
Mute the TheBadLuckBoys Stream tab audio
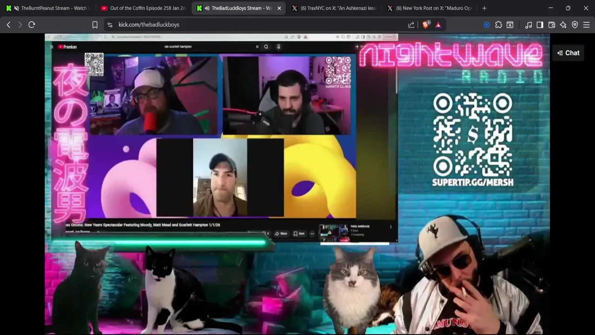207,8
